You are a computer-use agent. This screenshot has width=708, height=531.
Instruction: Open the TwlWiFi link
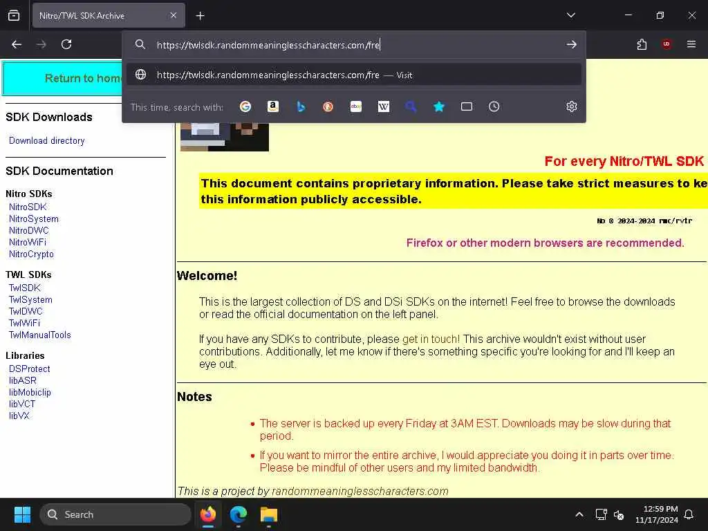pyautogui.click(x=24, y=323)
